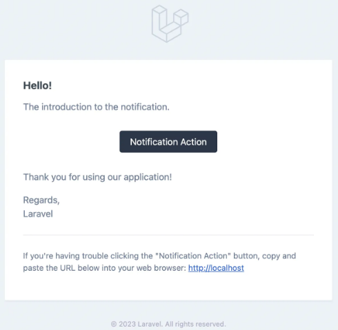
Task: Click the 2023 Laravel copyright footer
Action: click(168, 324)
